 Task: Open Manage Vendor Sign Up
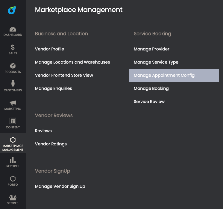point(60,186)
